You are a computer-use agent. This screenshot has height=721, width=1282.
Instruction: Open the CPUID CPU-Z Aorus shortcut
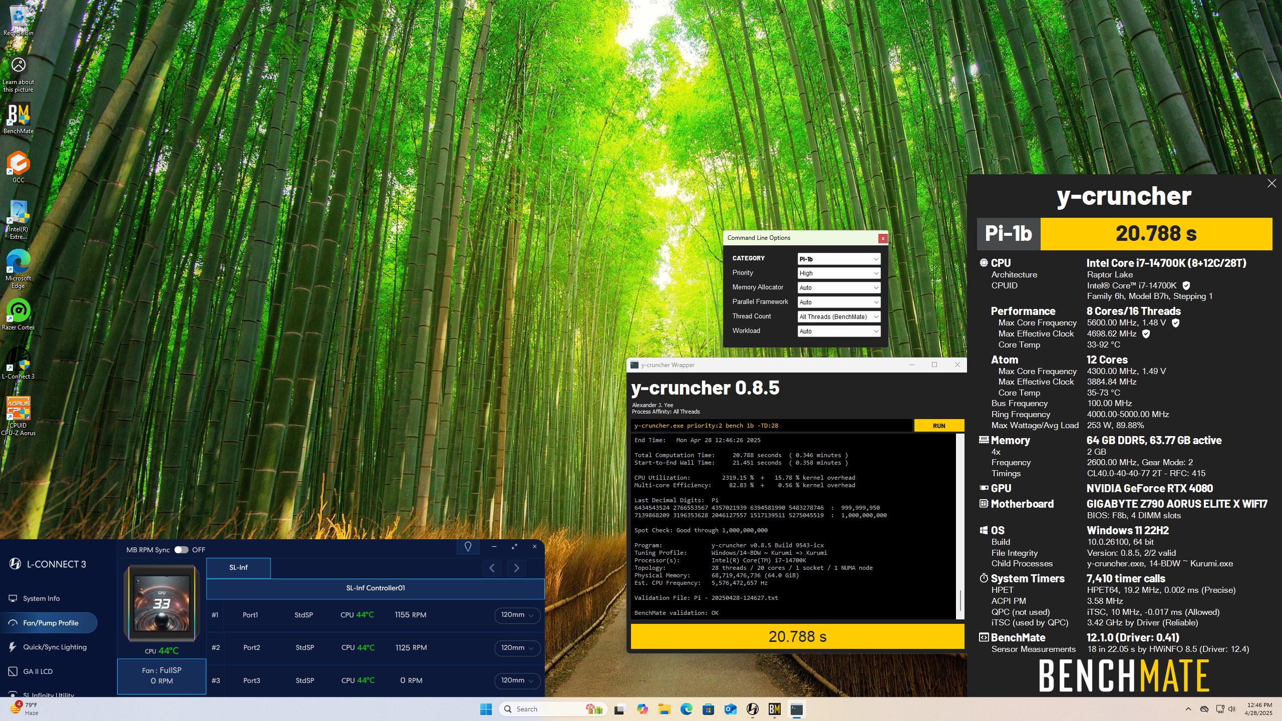pos(19,416)
